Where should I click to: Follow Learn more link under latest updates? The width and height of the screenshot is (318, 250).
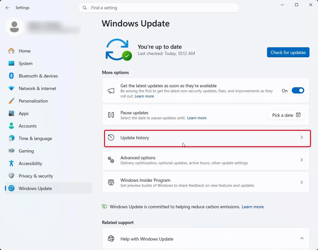(x=144, y=96)
